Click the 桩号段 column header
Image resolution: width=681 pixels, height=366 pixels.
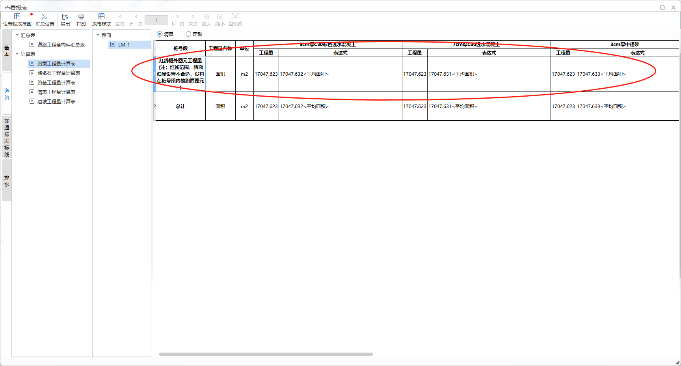(x=180, y=48)
